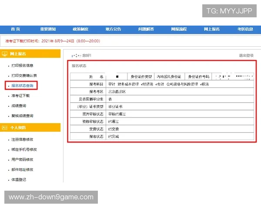Open 打印交费确认表 link
261x208 pixels.
coord(24,76)
